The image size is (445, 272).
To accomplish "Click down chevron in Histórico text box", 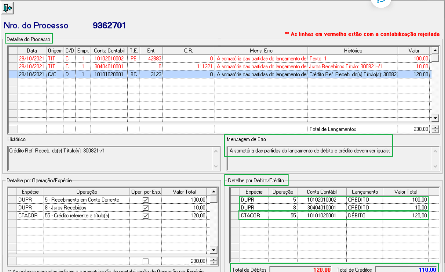I will [216, 167].
